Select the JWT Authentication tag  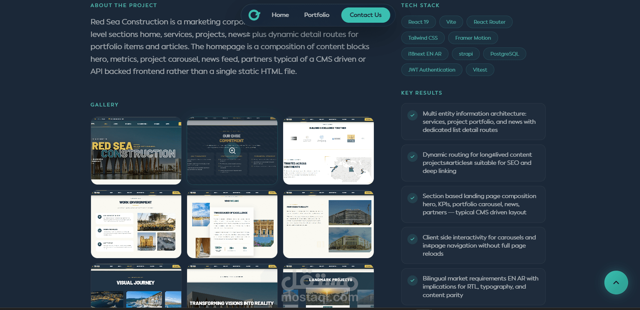click(x=432, y=70)
